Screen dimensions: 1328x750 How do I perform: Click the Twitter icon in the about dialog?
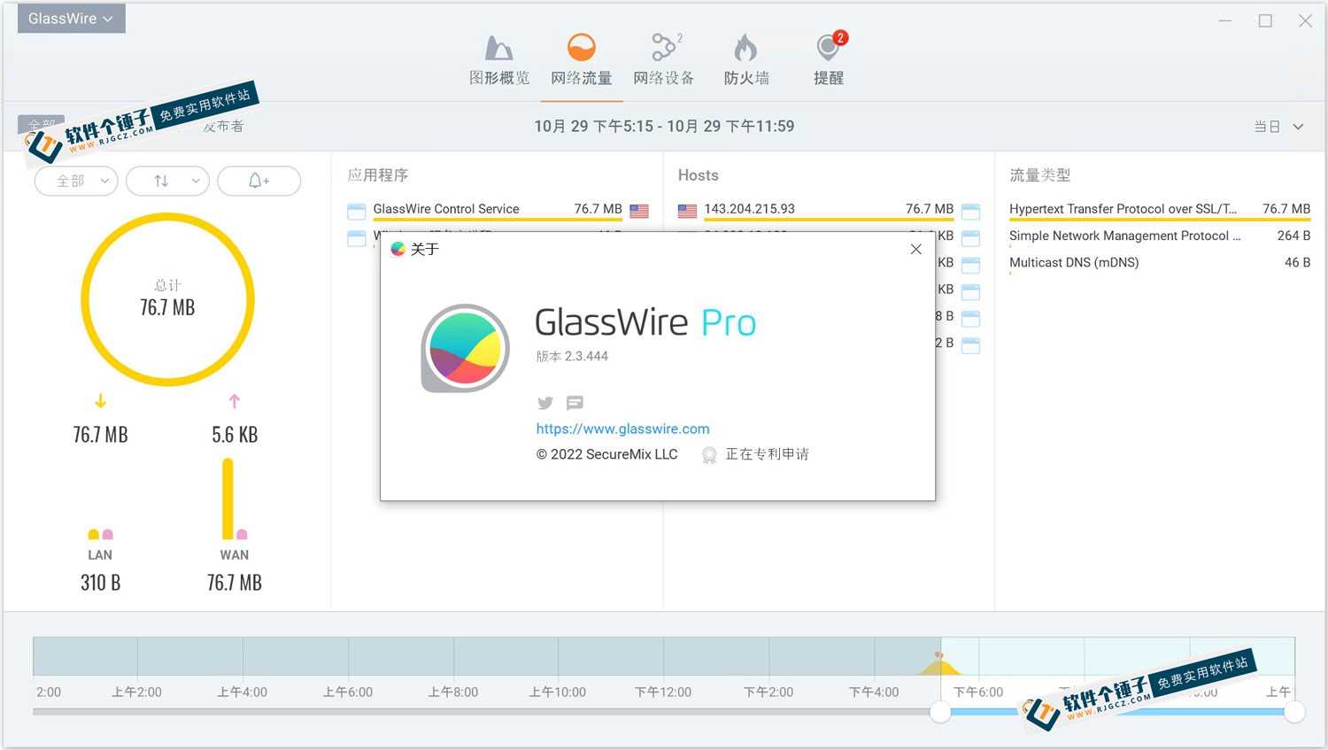(x=545, y=403)
